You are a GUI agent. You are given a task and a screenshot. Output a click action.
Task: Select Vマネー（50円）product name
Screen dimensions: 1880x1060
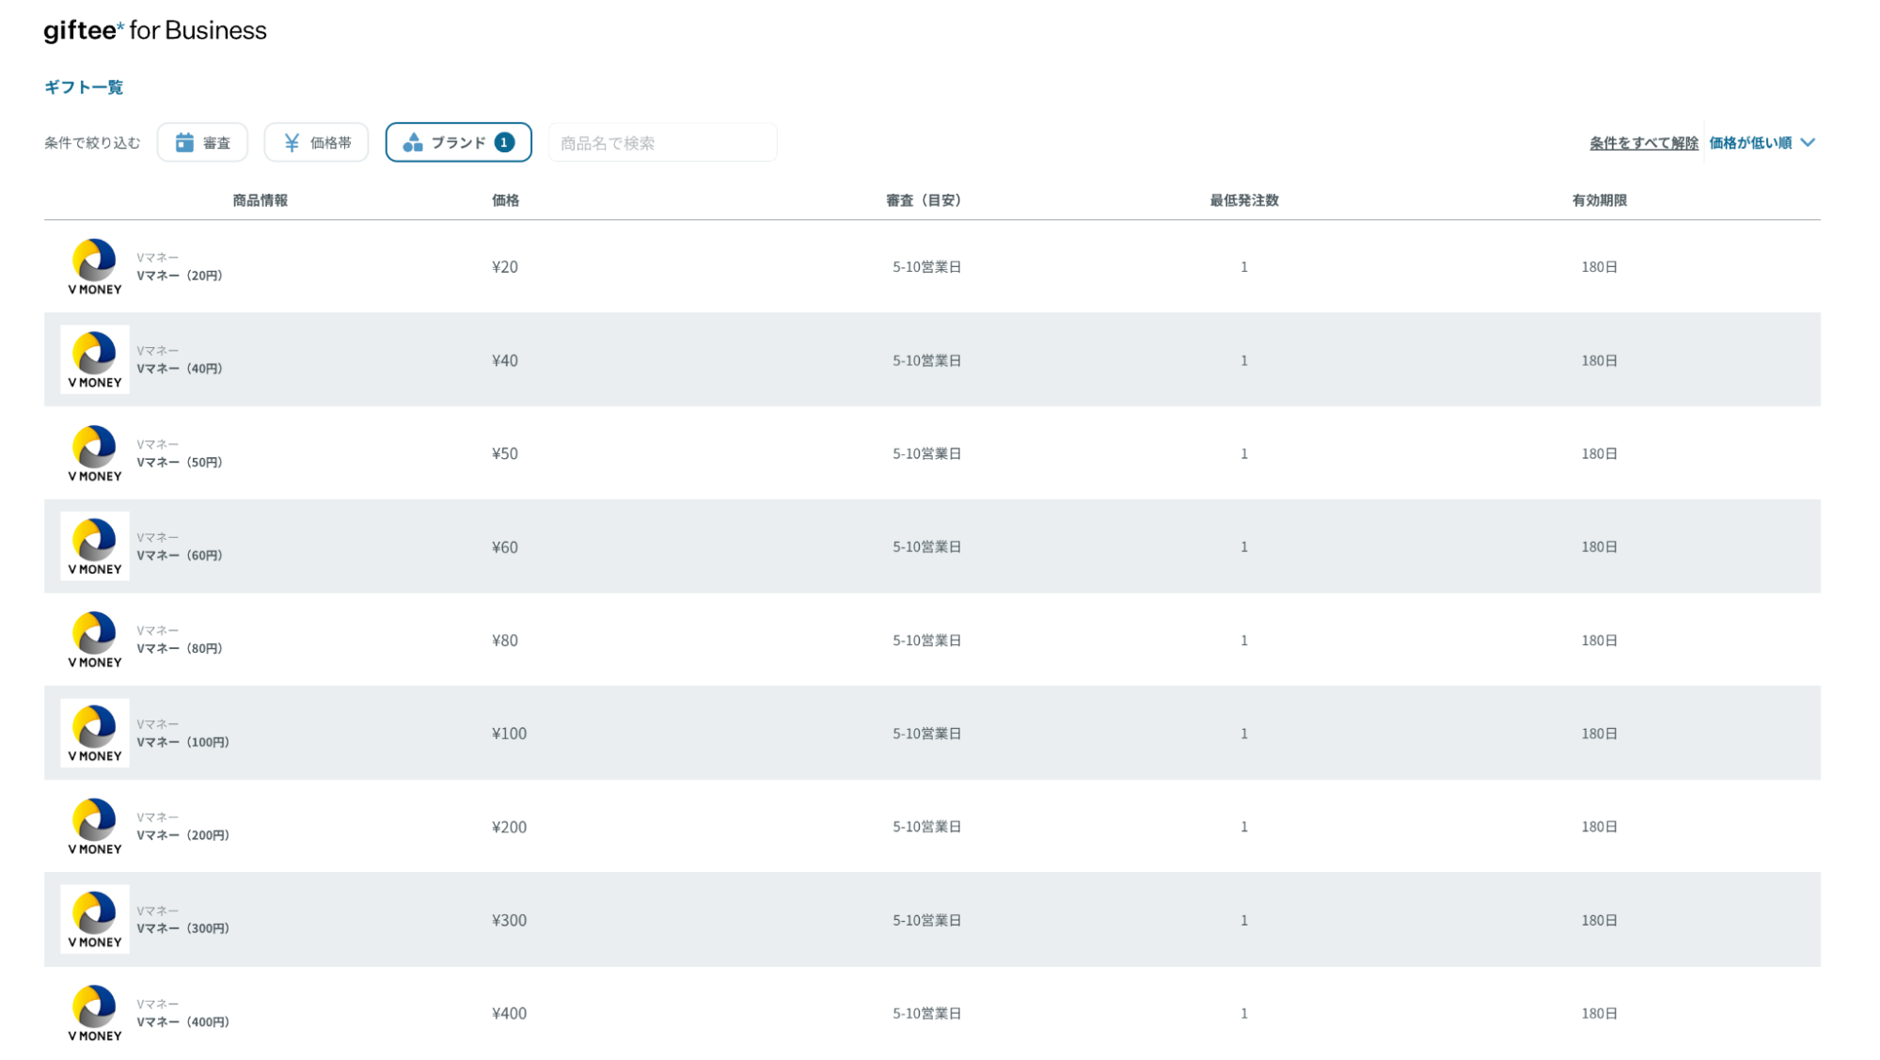pos(180,462)
